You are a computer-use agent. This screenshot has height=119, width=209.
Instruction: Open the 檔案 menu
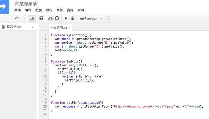(18, 10)
